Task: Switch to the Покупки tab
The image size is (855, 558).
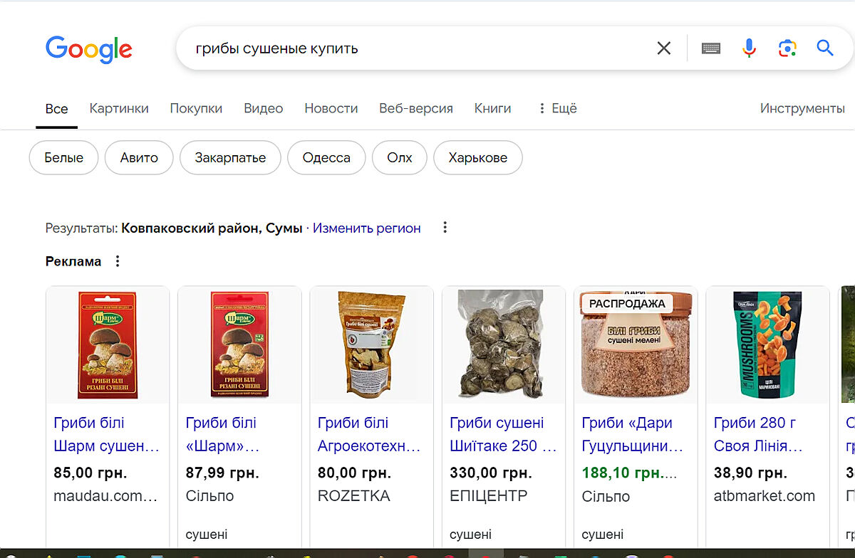Action: (196, 108)
